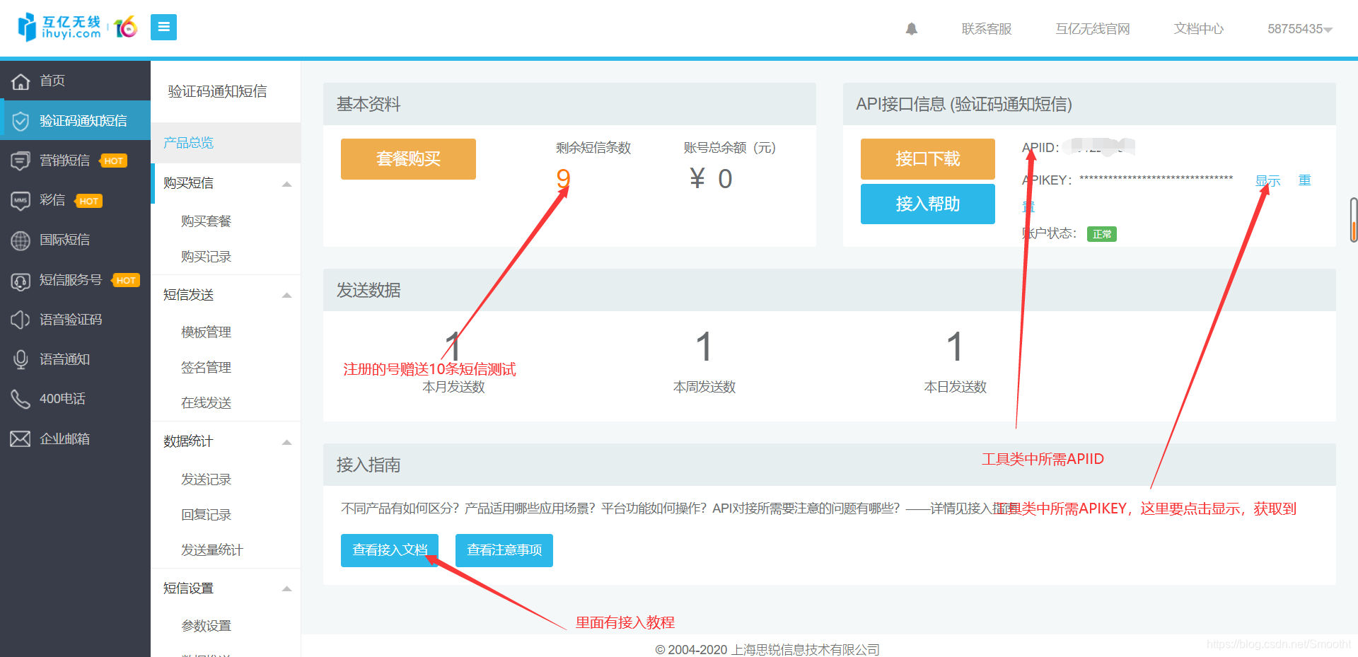Screen dimensions: 1358x657
Task: Toggle the hamburger menu button
Action: (x=163, y=27)
